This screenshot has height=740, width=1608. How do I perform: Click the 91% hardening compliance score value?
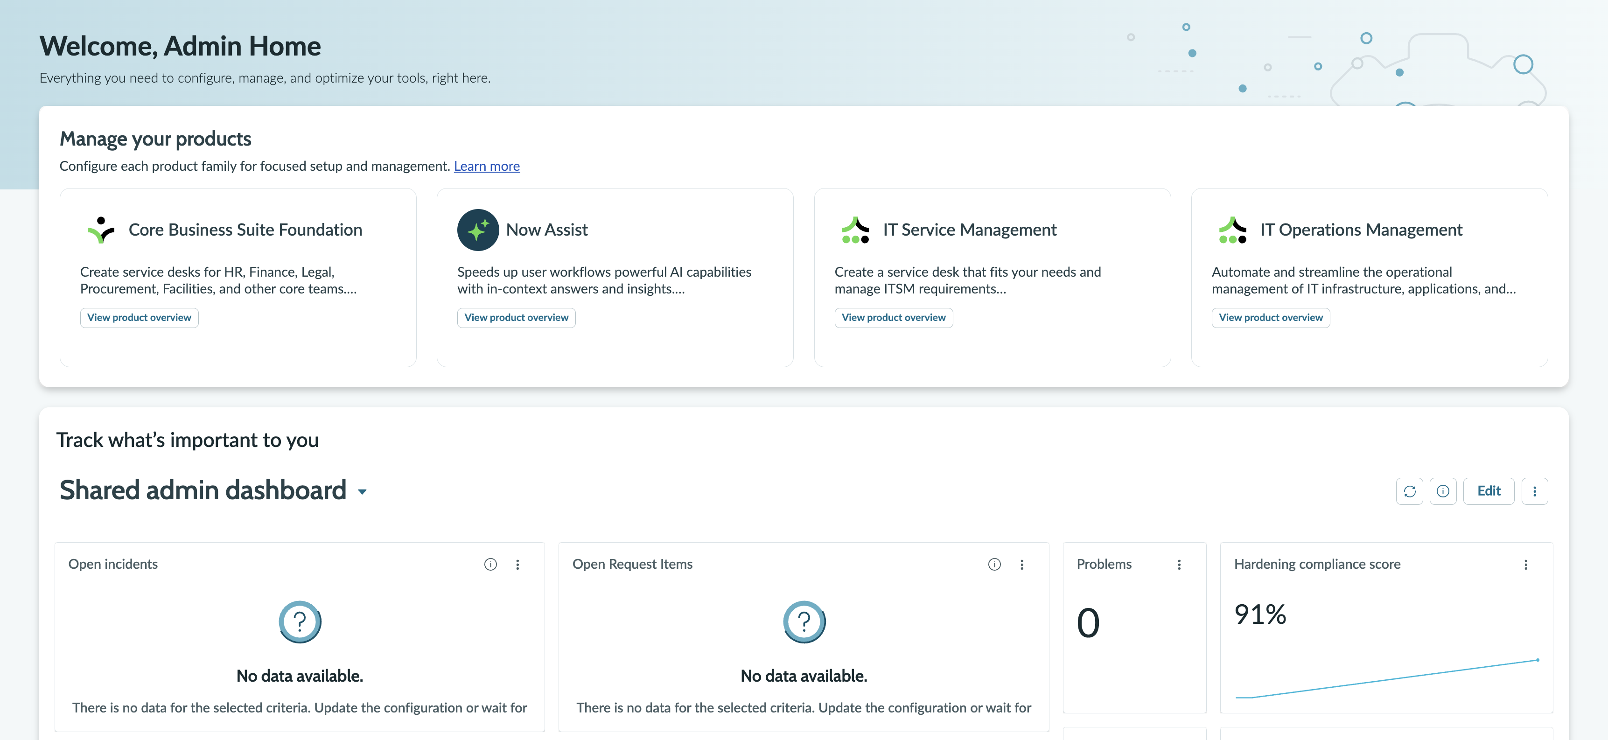(1260, 614)
